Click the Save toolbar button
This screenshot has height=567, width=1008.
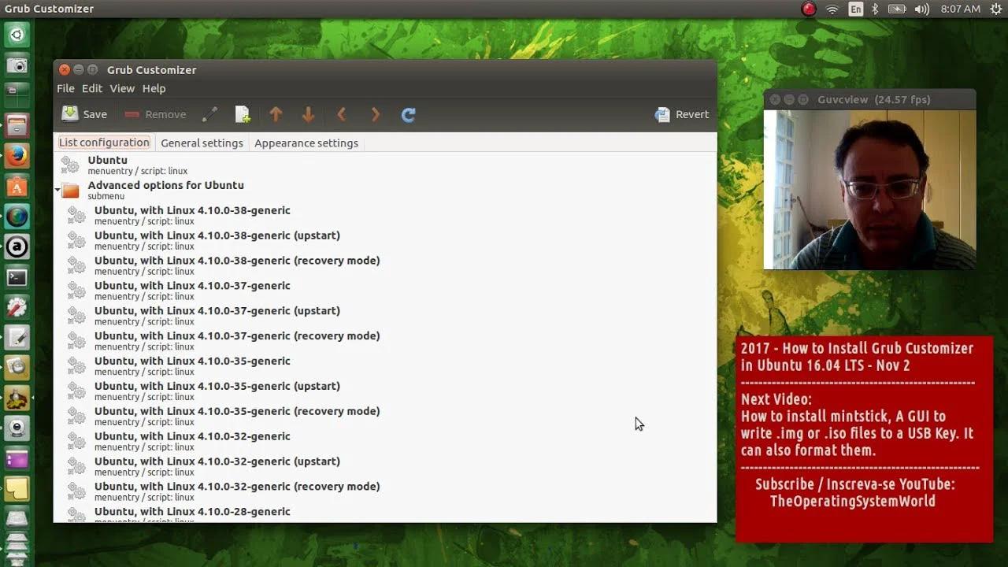click(x=84, y=114)
